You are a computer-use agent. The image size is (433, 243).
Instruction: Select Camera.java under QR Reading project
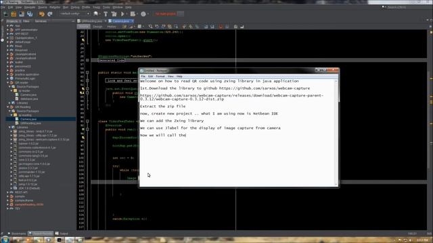28,119
